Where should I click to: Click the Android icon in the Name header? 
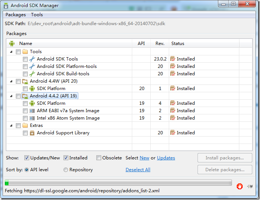[12, 44]
